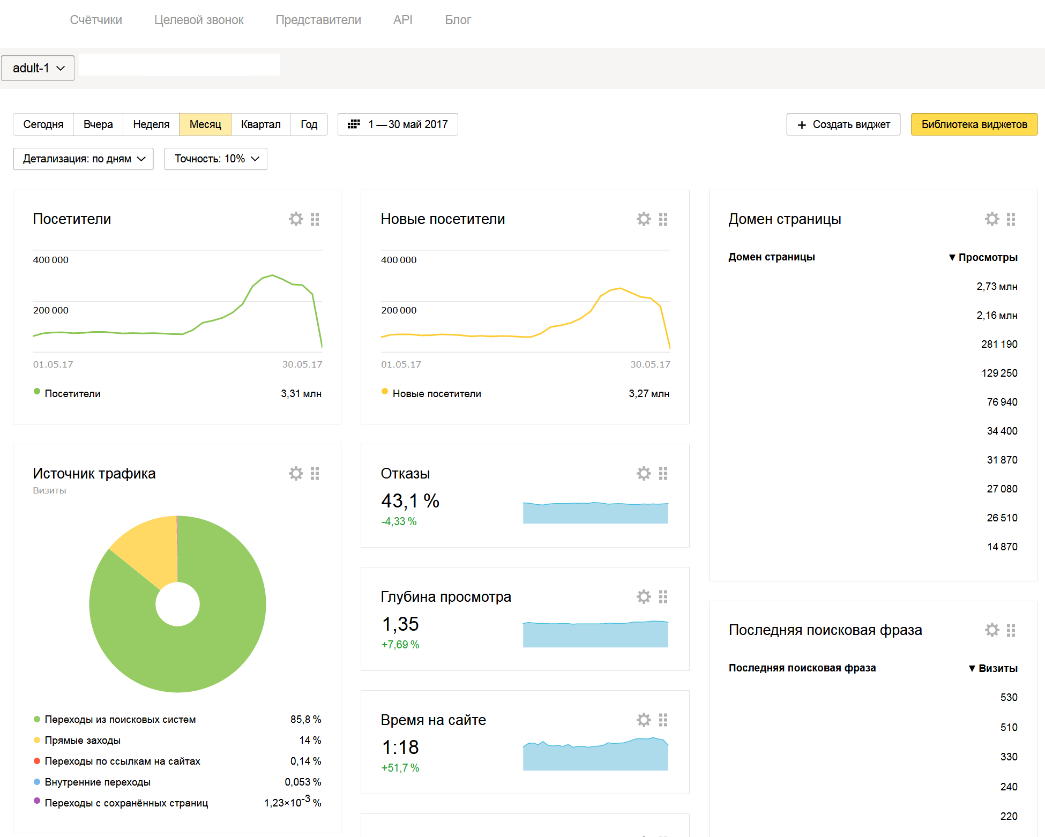Switch period to Неделя
1045x837 pixels.
pos(151,124)
